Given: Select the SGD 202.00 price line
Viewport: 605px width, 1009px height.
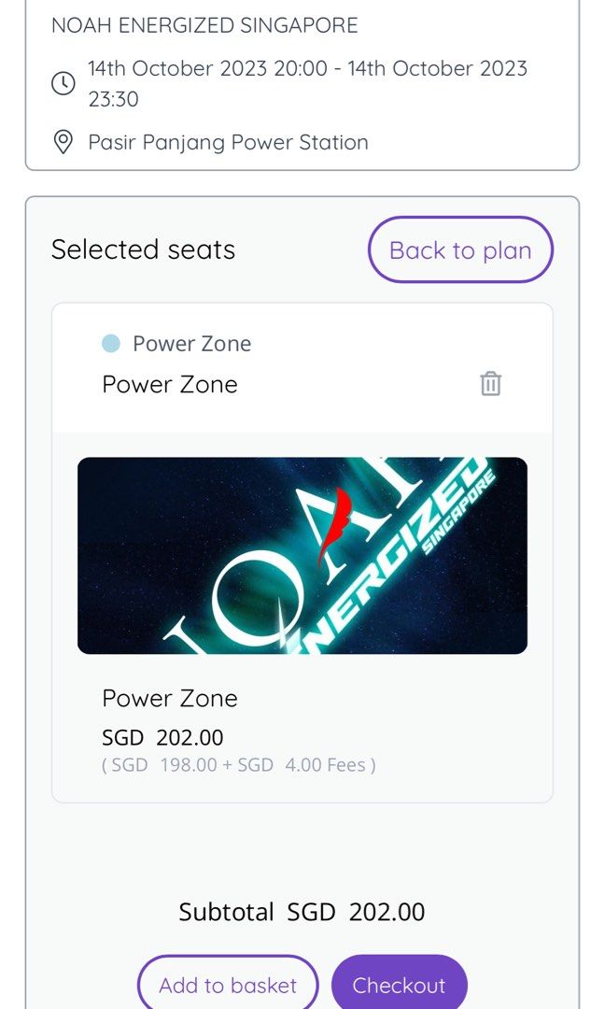Looking at the screenshot, I should [162, 737].
